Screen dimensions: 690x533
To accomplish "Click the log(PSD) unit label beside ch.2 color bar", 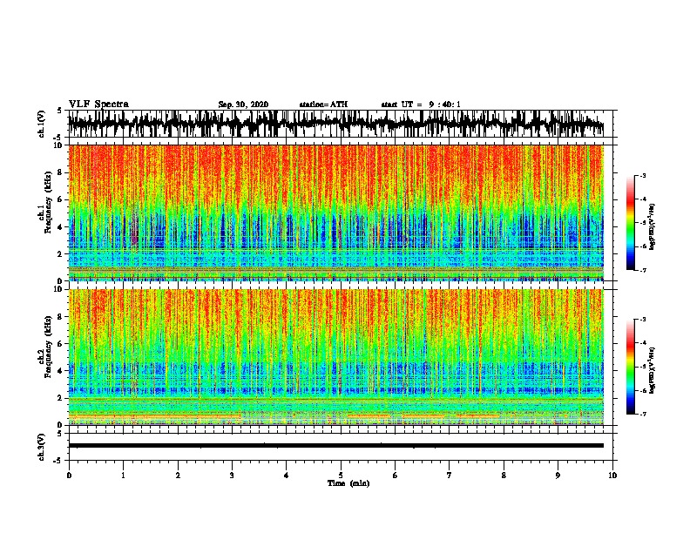I will (653, 370).
